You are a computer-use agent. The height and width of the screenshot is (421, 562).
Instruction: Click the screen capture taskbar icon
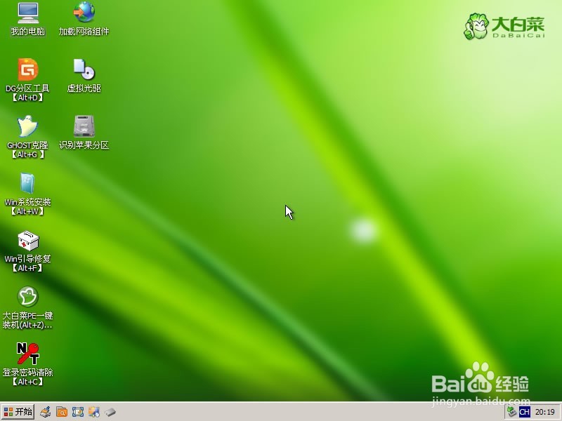[x=78, y=412]
